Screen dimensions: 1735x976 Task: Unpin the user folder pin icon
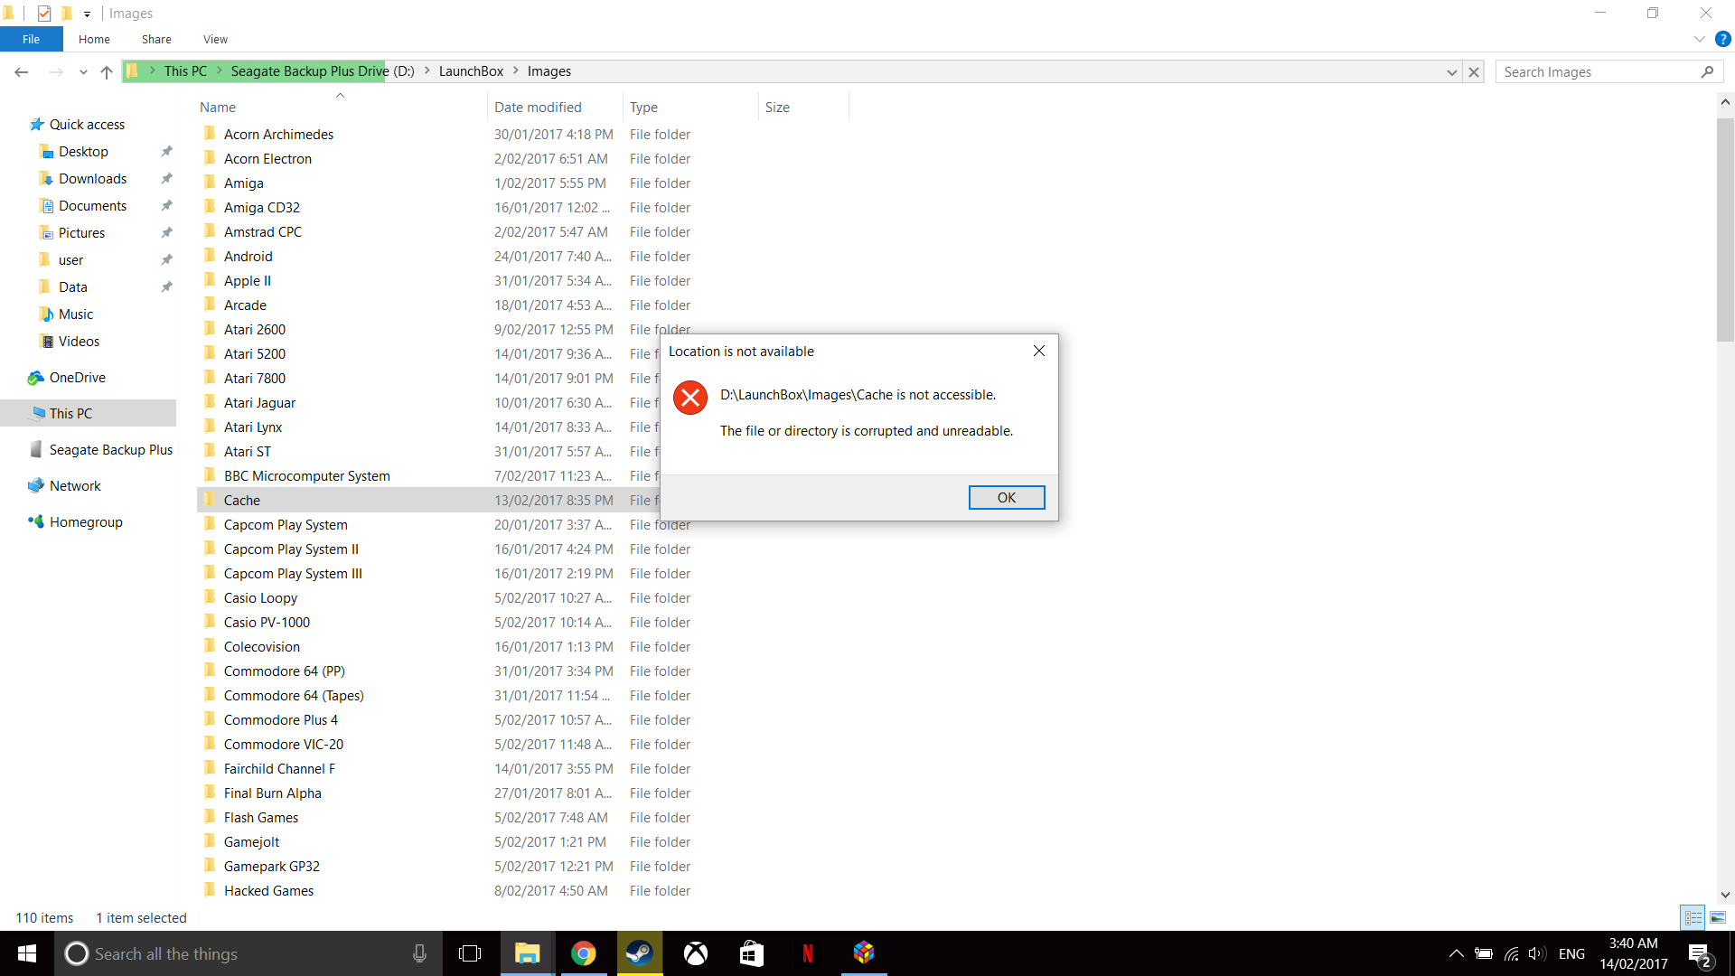tap(166, 260)
